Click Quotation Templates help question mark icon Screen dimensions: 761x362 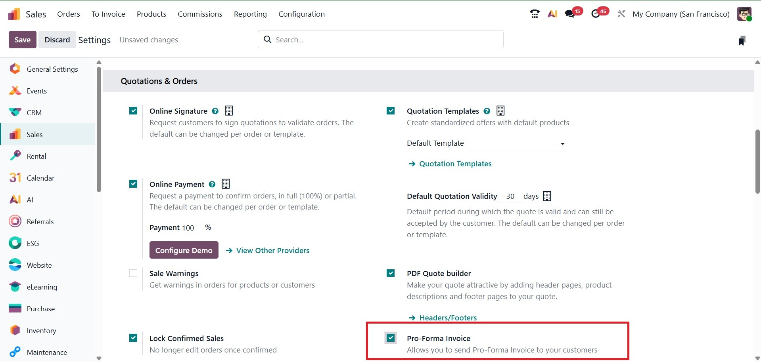(x=487, y=111)
